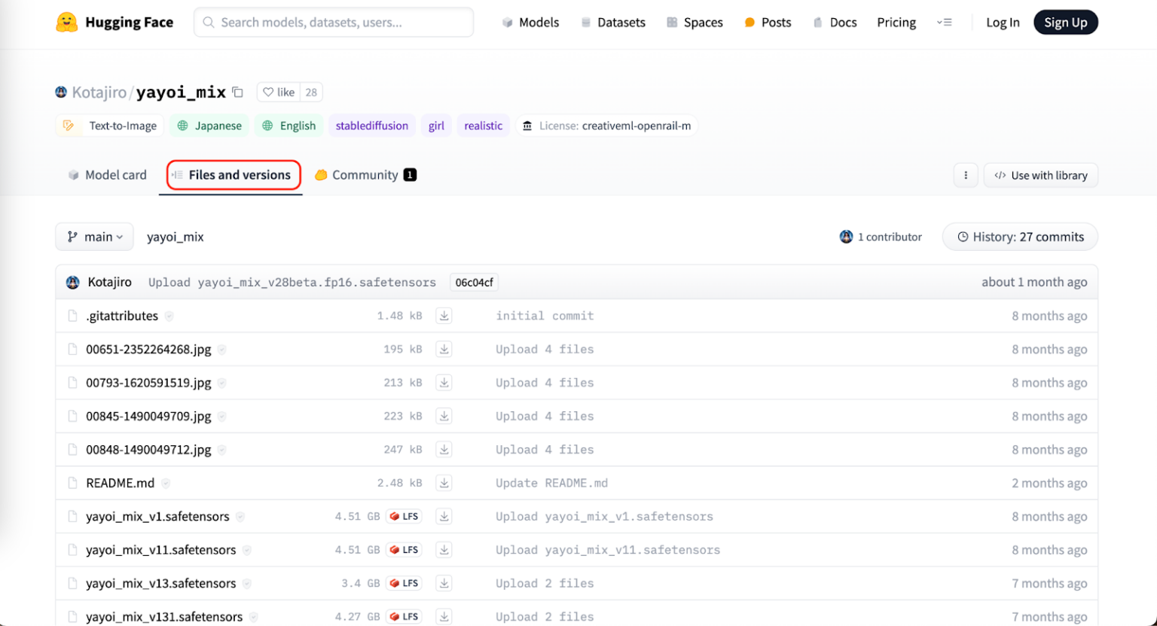1157x626 pixels.
Task: Click the LFS badge on yayoi_mix_v13.safetensors
Action: pos(404,582)
